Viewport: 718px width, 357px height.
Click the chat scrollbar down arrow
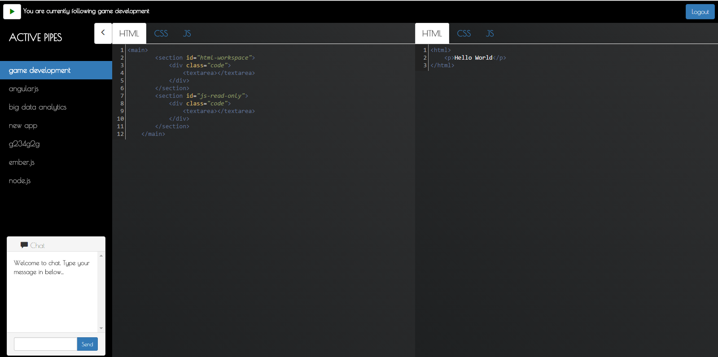pyautogui.click(x=101, y=328)
